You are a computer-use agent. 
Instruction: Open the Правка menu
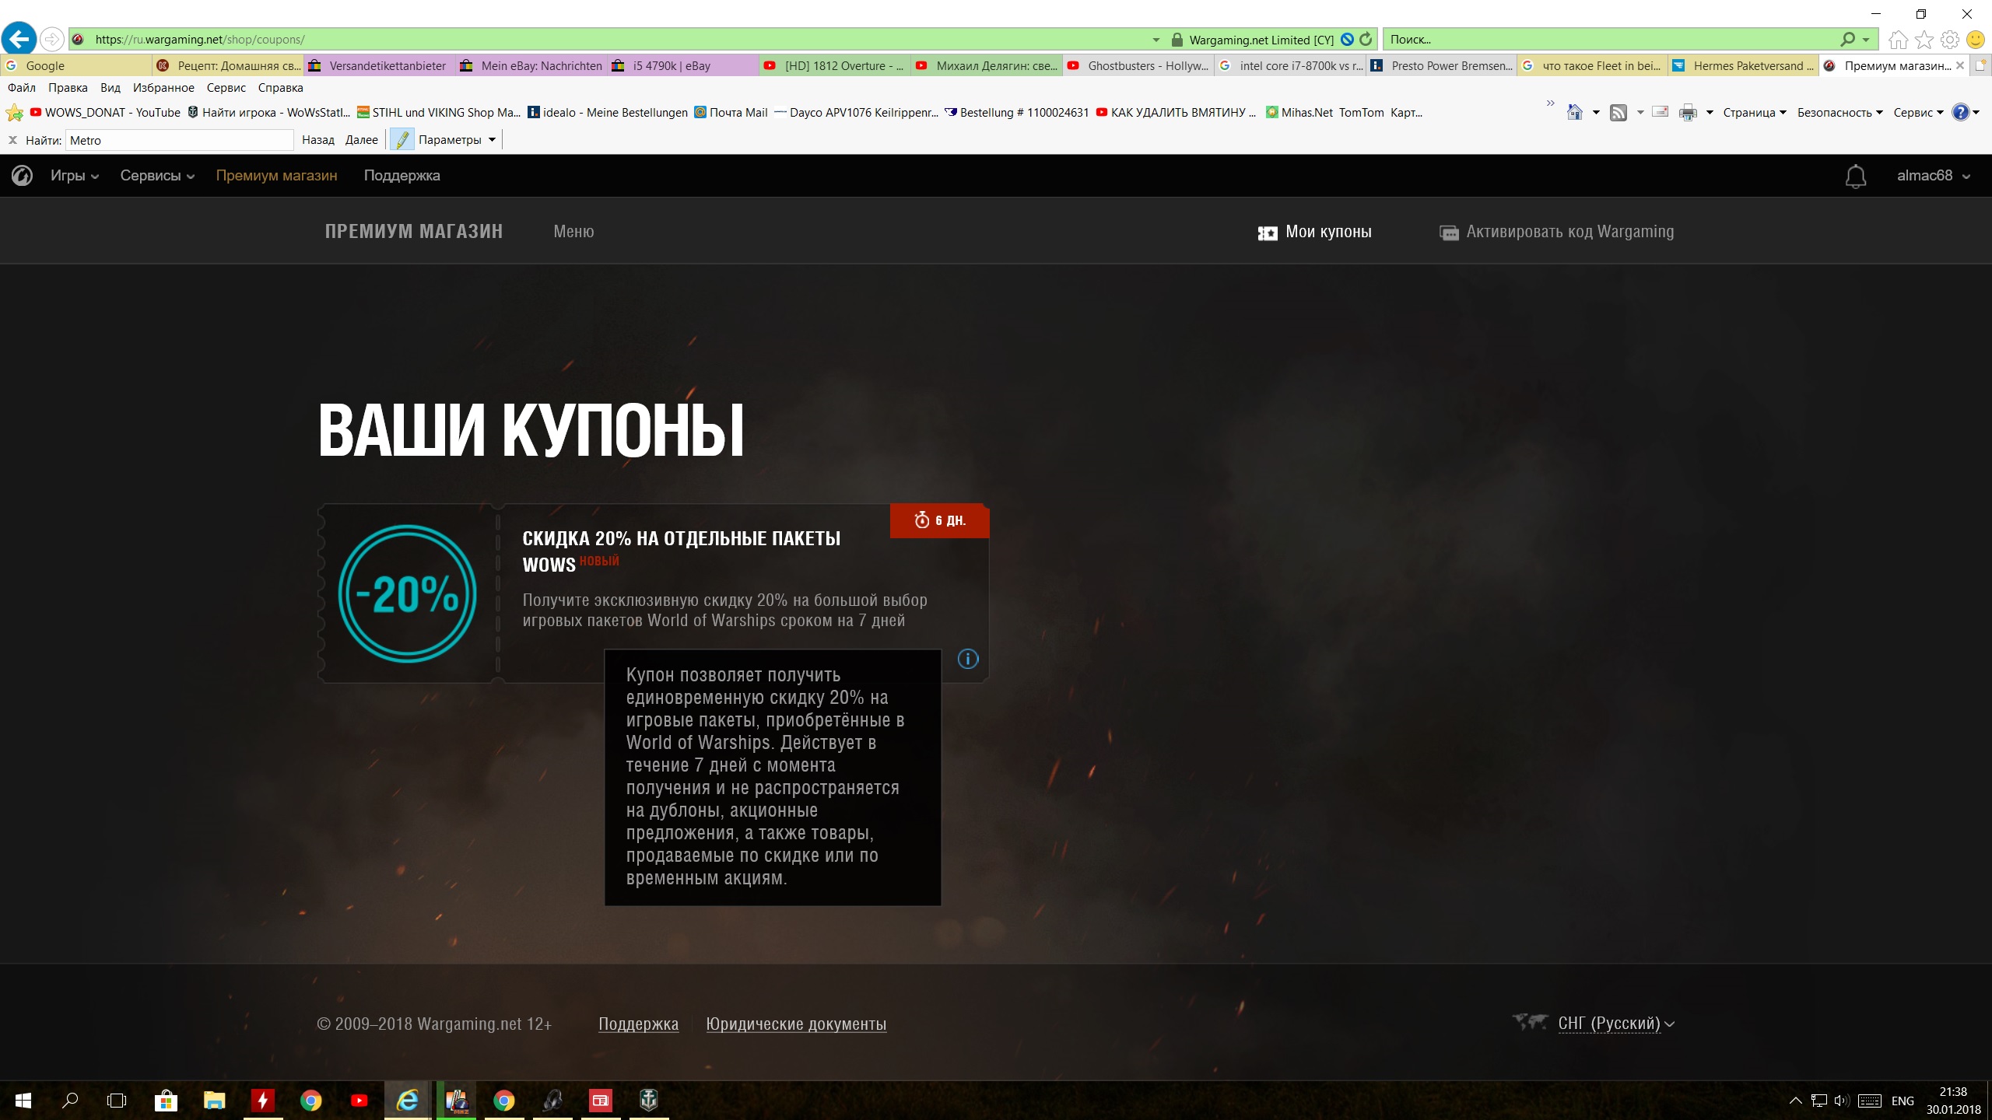tap(68, 88)
